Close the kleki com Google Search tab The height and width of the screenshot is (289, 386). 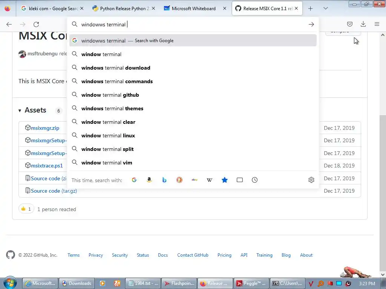pos(82,8)
